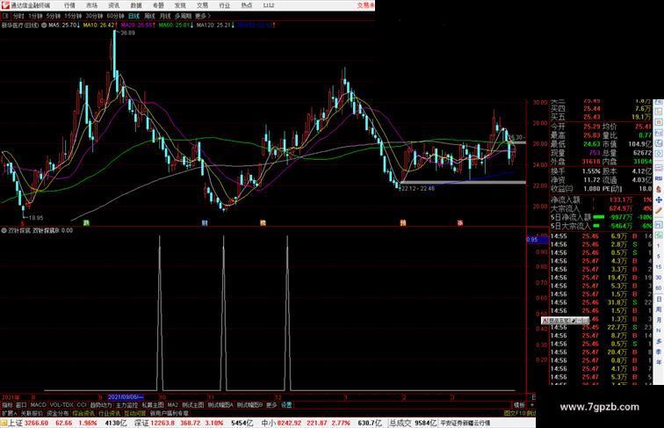Click the 财 event marker on chart

pos(205,222)
